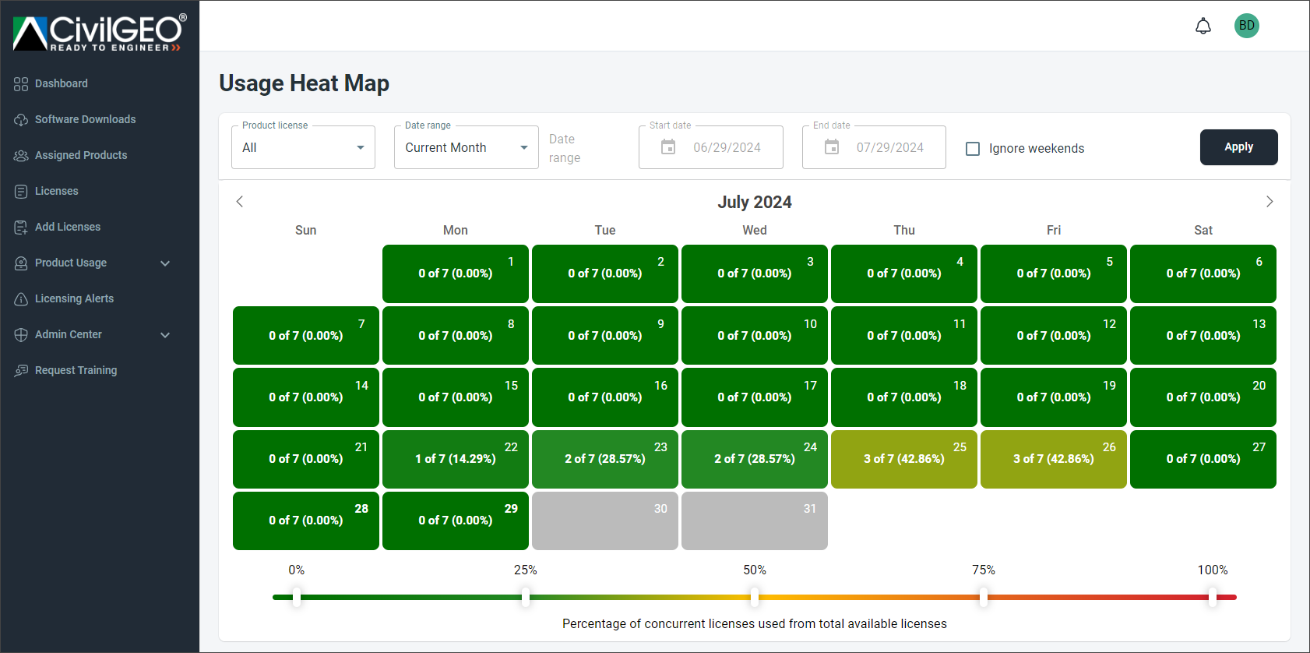Click the Product Usage sidebar icon
The width and height of the screenshot is (1310, 653).
[21, 263]
